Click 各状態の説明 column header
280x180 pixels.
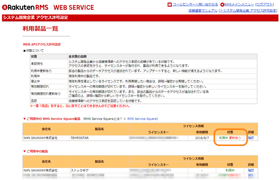pos(78,56)
